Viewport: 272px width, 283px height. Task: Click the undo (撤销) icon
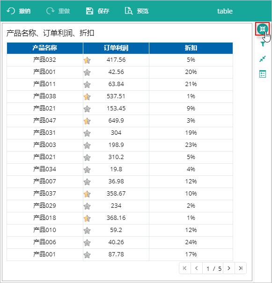pos(11,11)
